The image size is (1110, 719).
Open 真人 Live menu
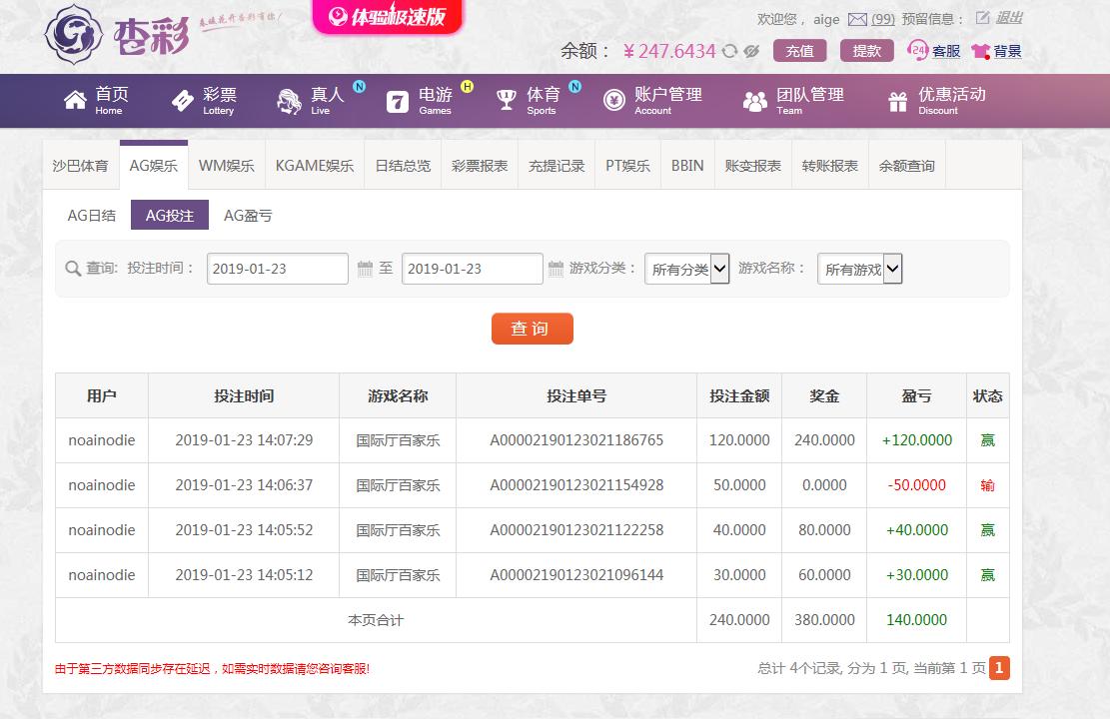pos(311,101)
